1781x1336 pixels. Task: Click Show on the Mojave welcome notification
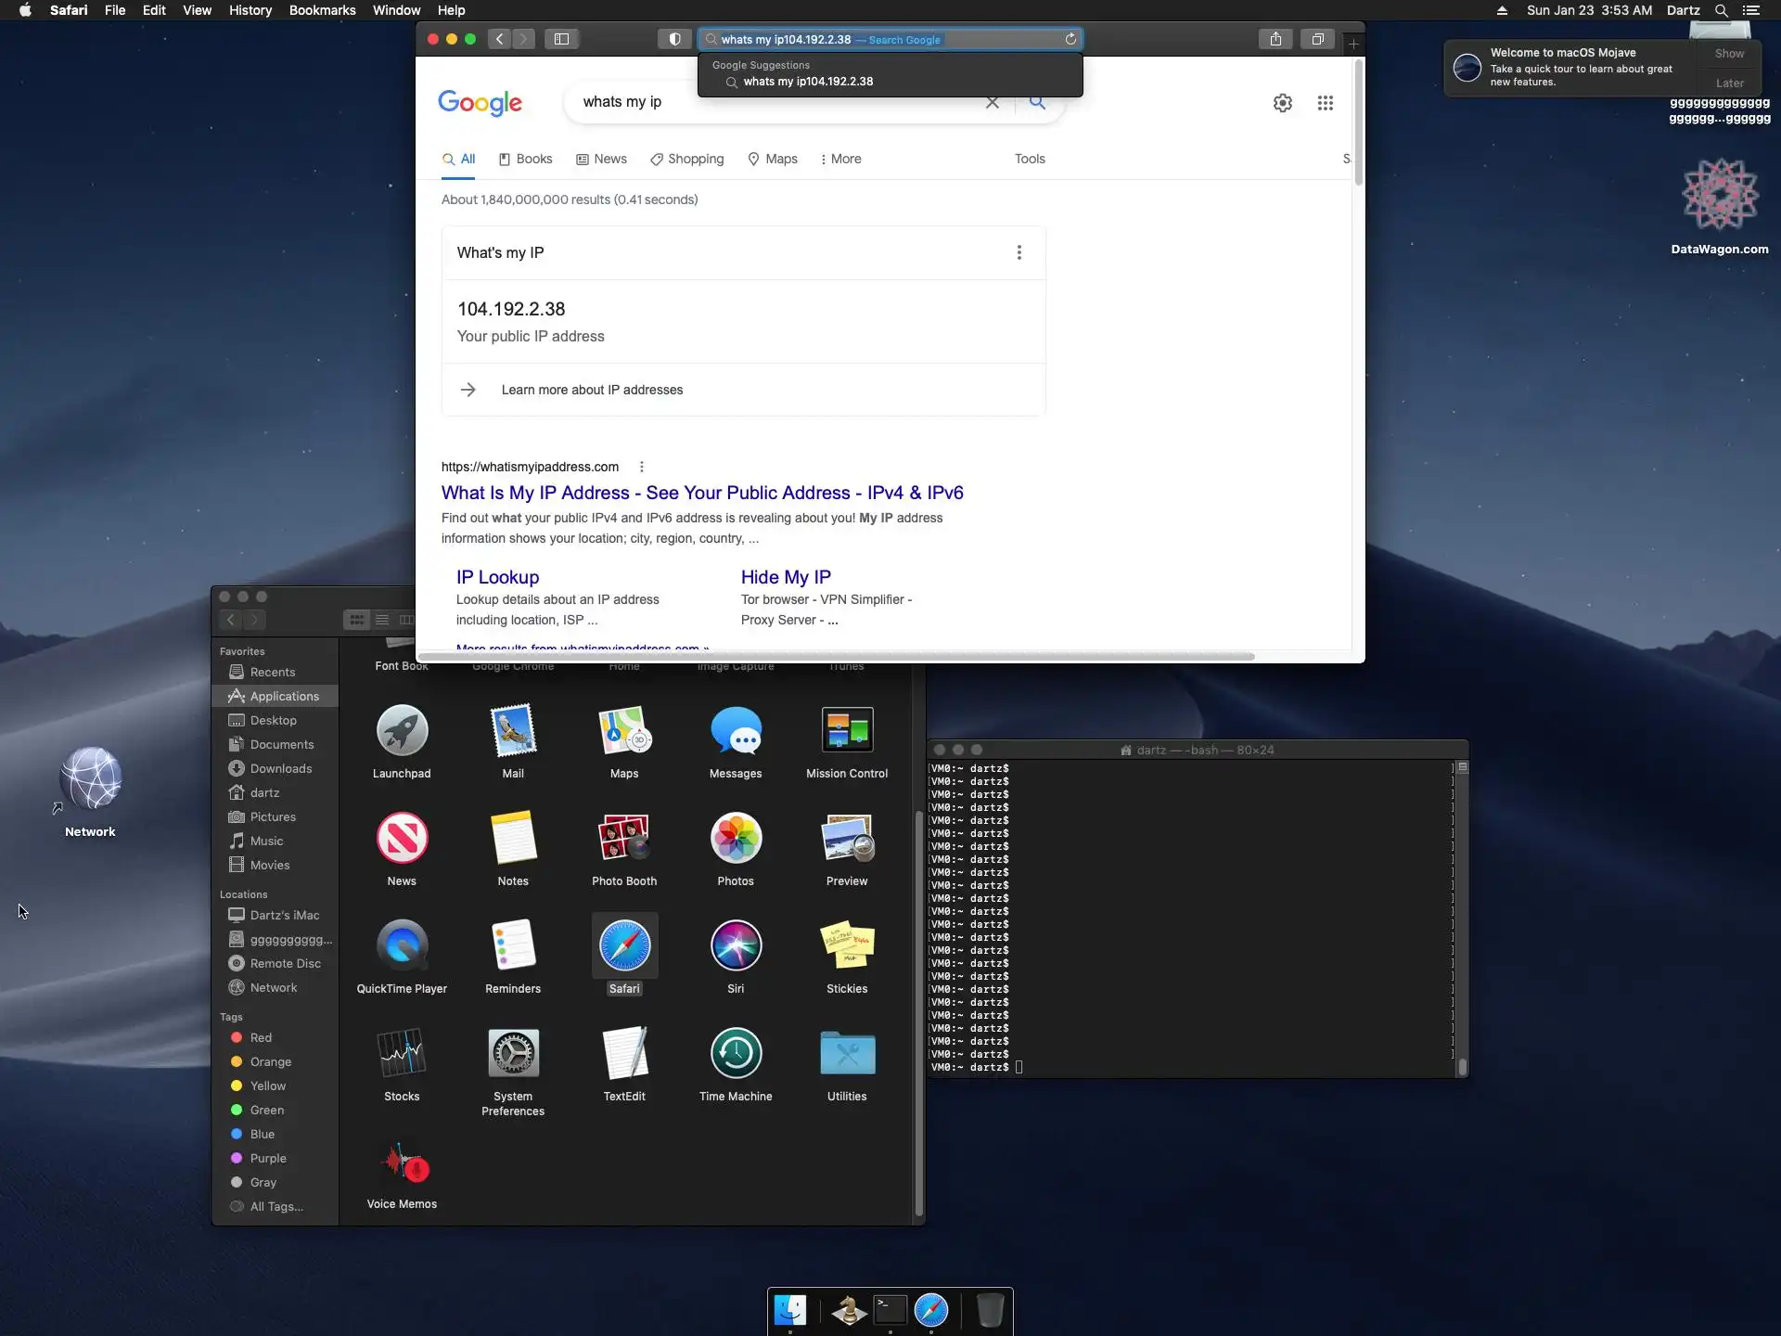click(x=1728, y=54)
